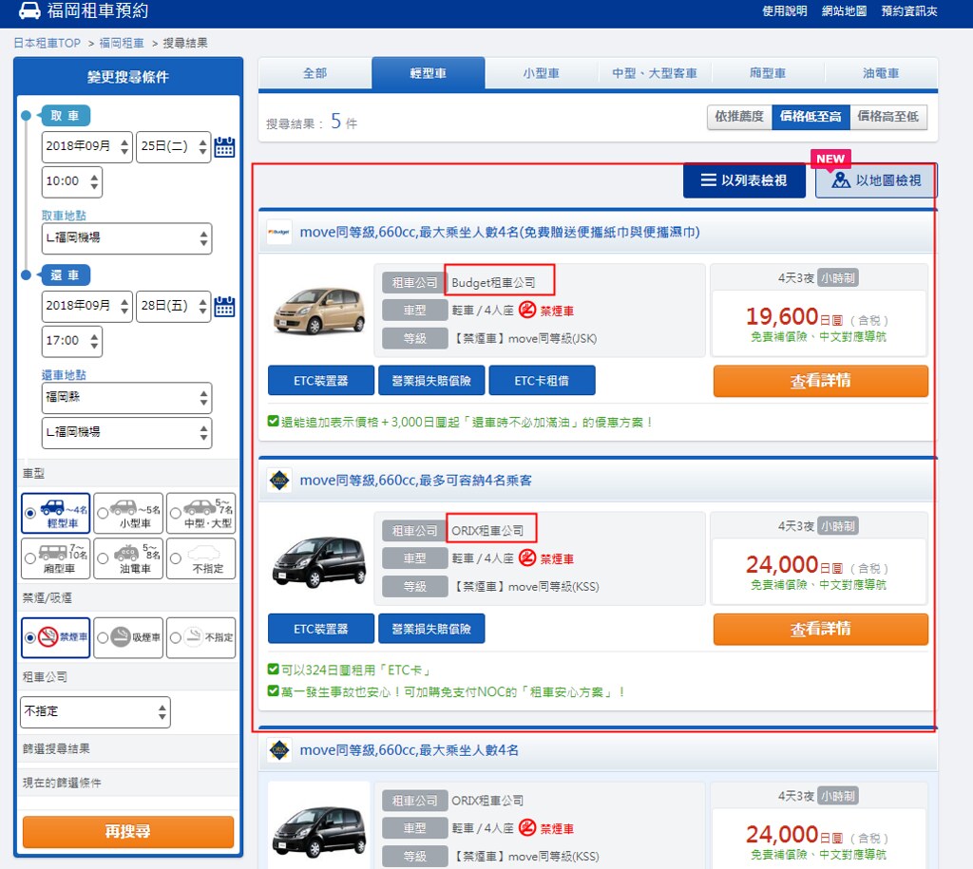Open return location dropdown ∟福岡機場
973x869 pixels.
(126, 432)
